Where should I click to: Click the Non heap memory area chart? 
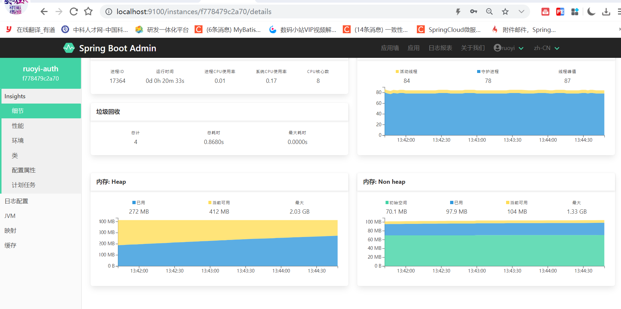(494, 243)
